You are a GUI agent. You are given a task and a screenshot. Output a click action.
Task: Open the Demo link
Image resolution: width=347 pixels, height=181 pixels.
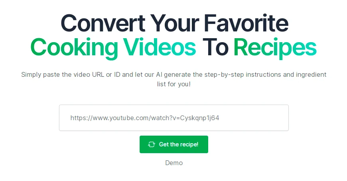(x=174, y=163)
